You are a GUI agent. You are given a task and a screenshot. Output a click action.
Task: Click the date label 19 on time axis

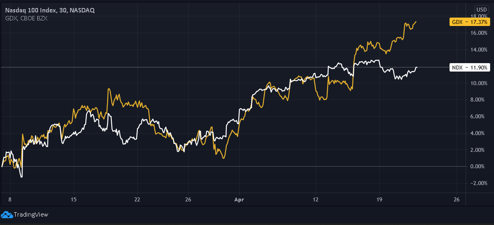[x=380, y=199]
